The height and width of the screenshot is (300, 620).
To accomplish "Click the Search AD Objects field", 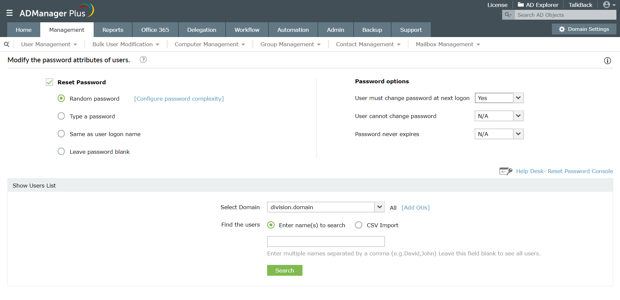I will (565, 15).
